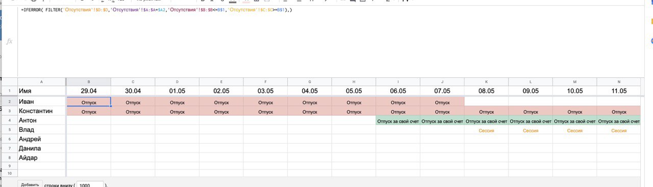This screenshot has height=187, width=653.
Task: Click the Антон name cell
Action: point(41,121)
